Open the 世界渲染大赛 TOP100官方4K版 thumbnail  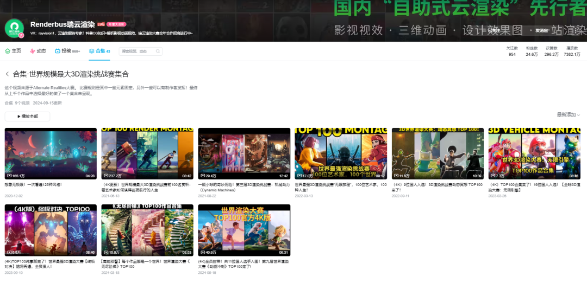pyautogui.click(x=244, y=230)
